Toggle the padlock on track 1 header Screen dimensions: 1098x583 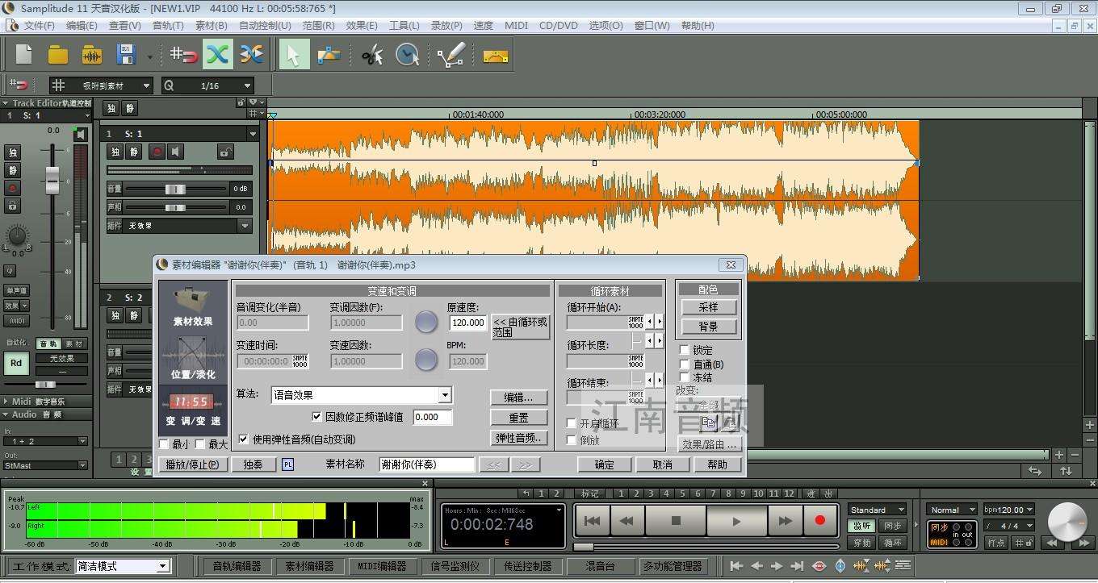tap(225, 152)
